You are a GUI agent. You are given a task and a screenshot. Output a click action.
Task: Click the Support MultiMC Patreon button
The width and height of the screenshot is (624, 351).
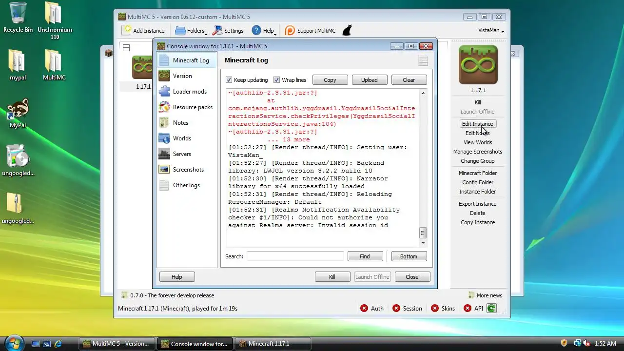click(x=311, y=30)
